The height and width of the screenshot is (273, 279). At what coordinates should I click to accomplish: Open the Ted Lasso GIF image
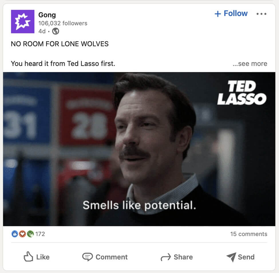point(139,149)
